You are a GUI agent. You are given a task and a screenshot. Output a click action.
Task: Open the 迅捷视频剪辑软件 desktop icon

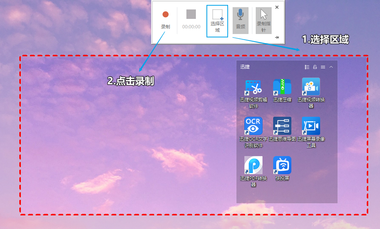pyautogui.click(x=253, y=87)
